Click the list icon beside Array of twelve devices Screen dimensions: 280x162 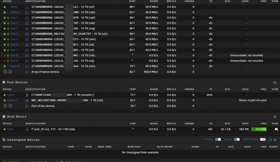pos(27,72)
